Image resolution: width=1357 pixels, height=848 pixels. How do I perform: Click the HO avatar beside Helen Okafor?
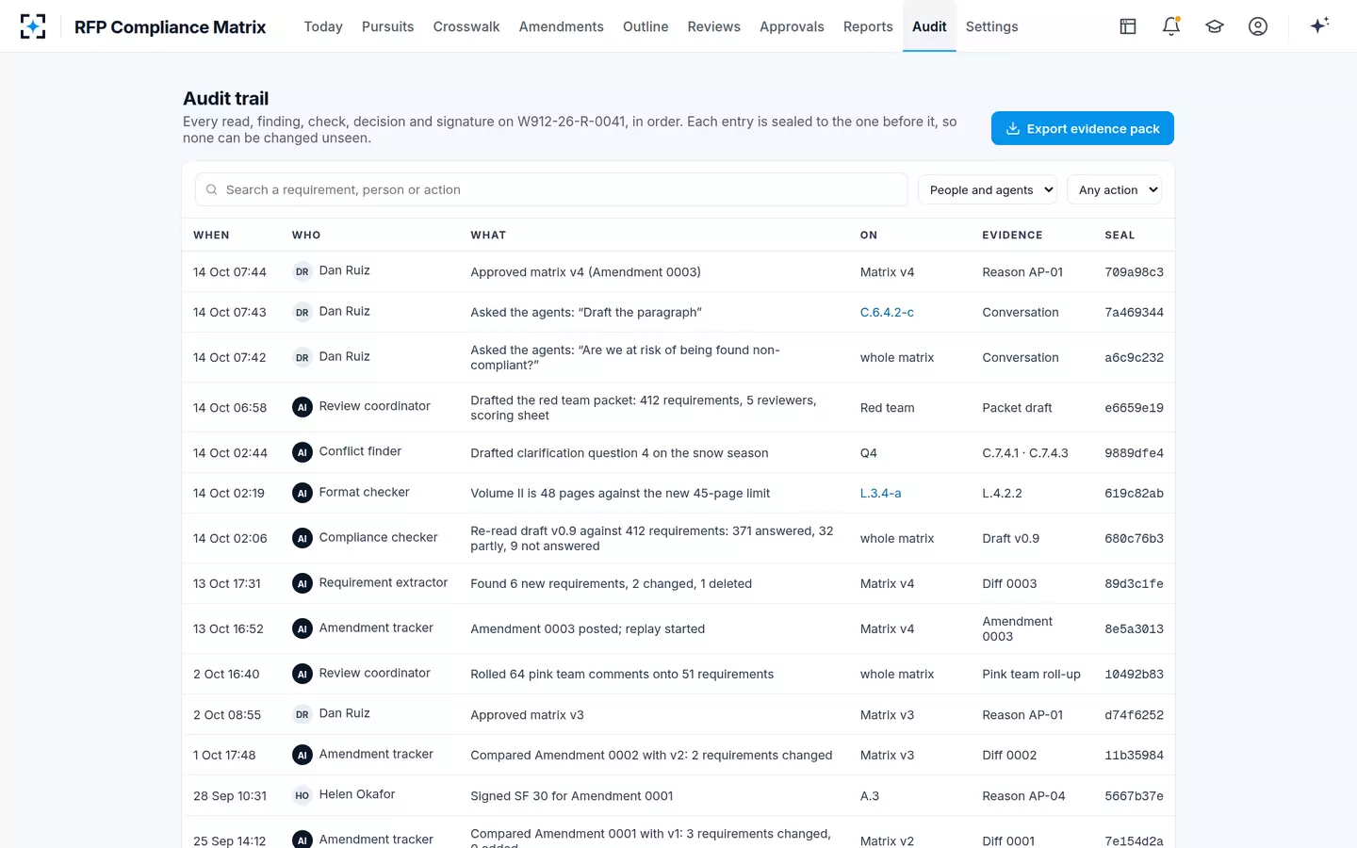coord(302,795)
